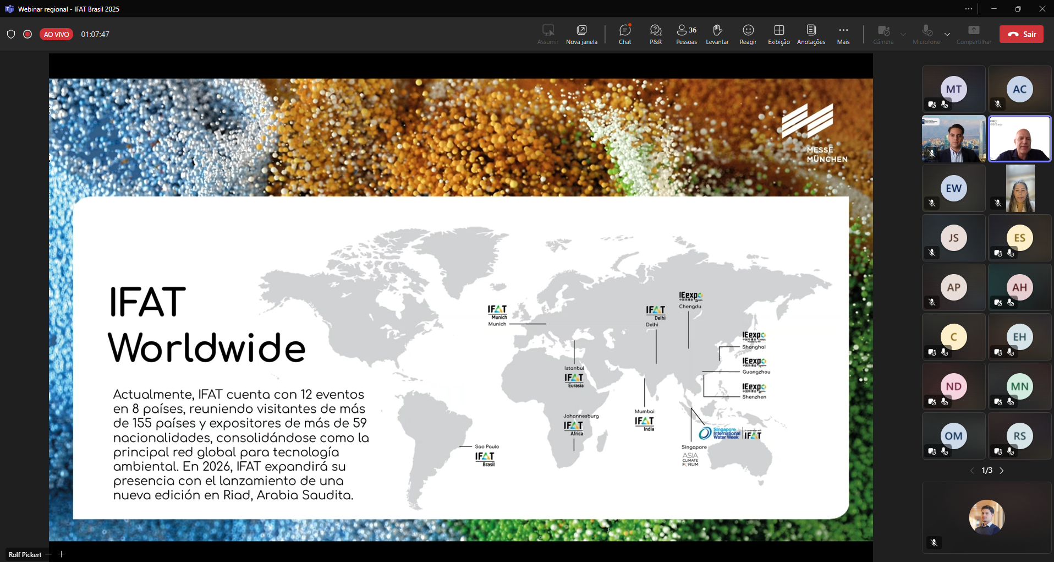Toggle the Microfone
The image size is (1054, 562).
(x=926, y=34)
